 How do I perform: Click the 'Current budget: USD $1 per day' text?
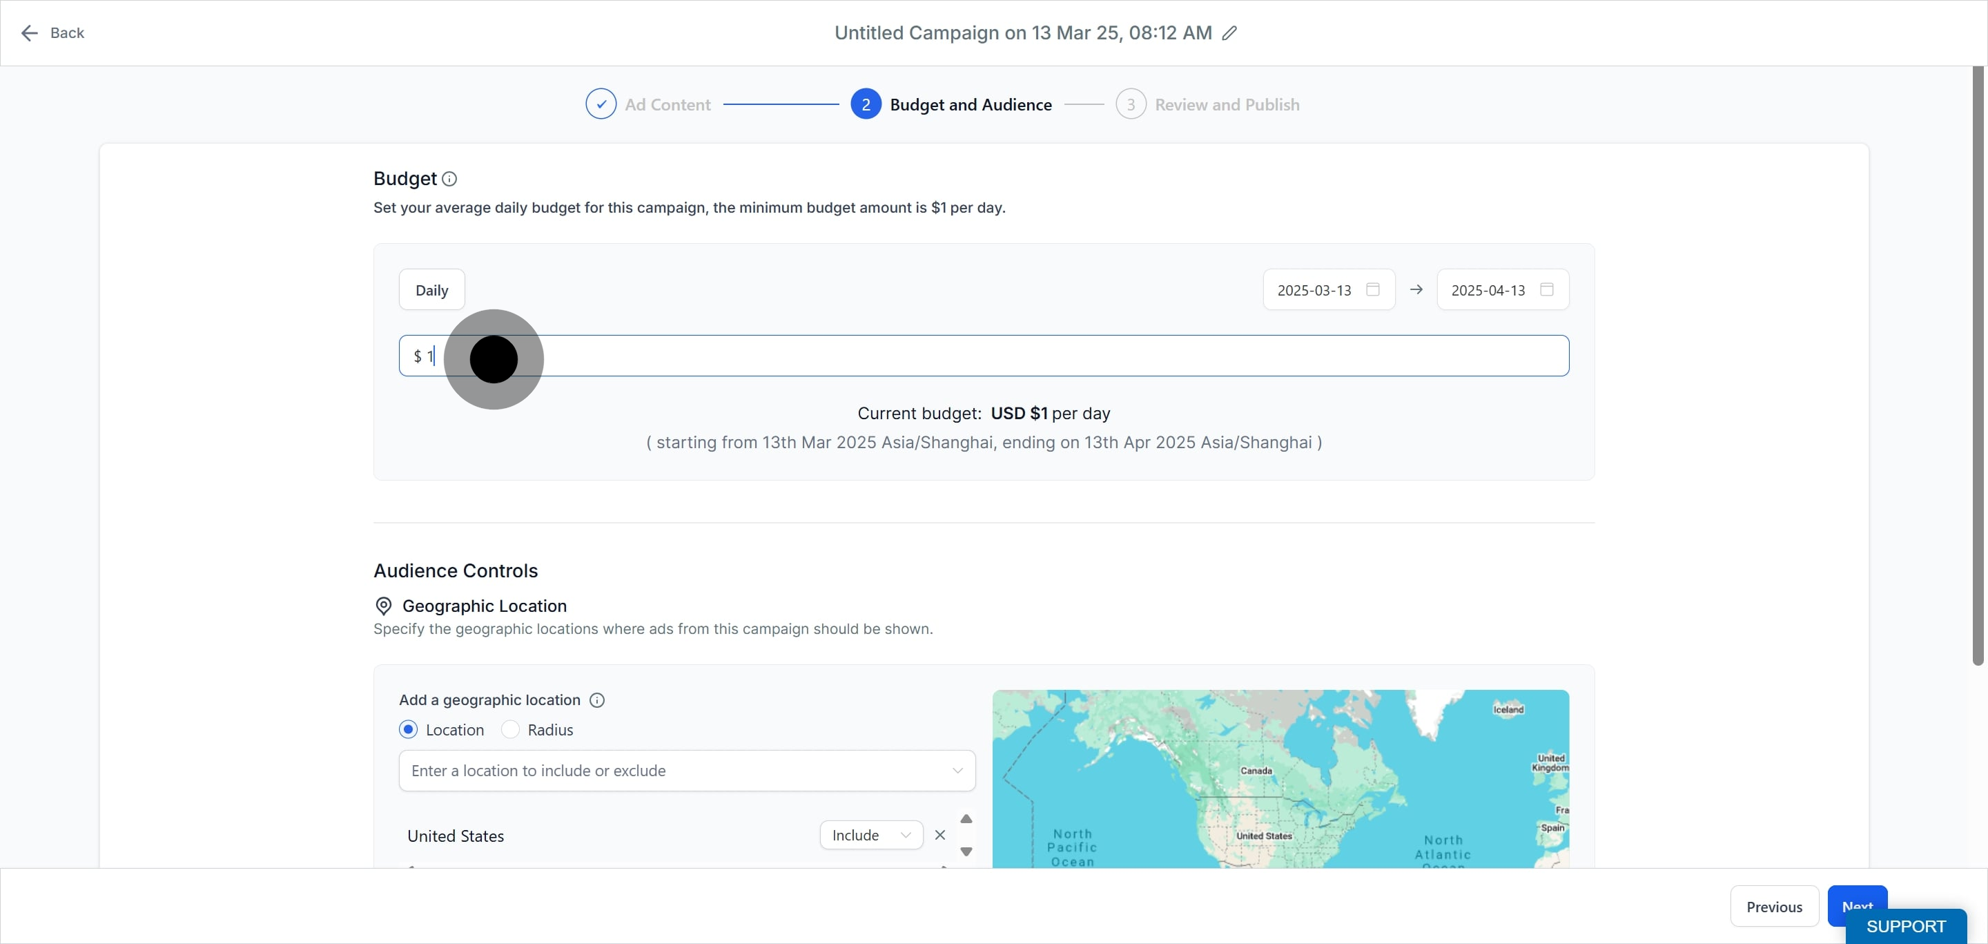983,414
